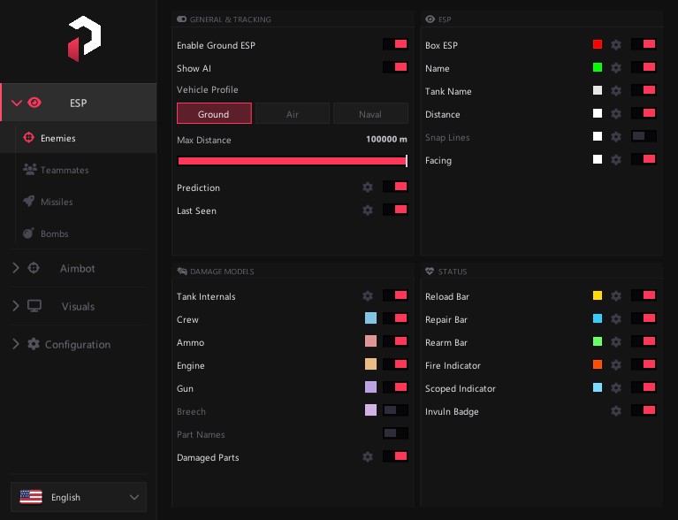The width and height of the screenshot is (678, 520).
Task: Open Damaged Parts gear settings
Action: [368, 457]
